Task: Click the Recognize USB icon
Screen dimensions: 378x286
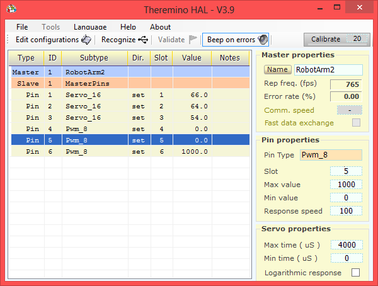Action: (x=144, y=40)
